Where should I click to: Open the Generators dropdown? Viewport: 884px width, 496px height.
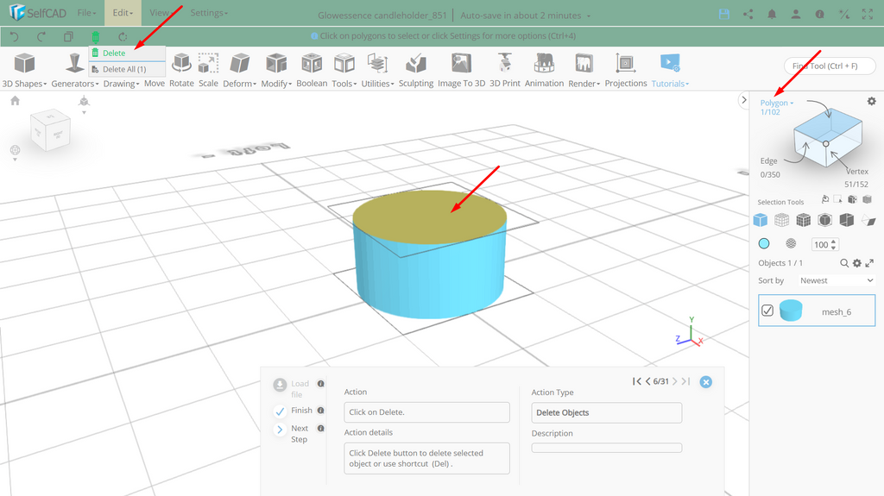pos(74,70)
